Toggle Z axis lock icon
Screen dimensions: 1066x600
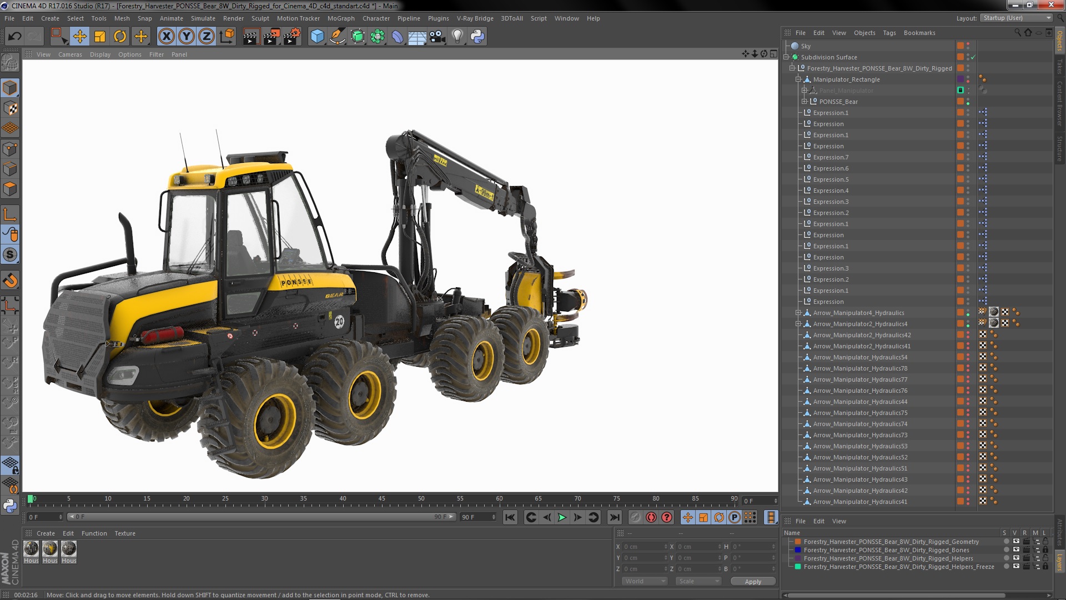click(207, 37)
